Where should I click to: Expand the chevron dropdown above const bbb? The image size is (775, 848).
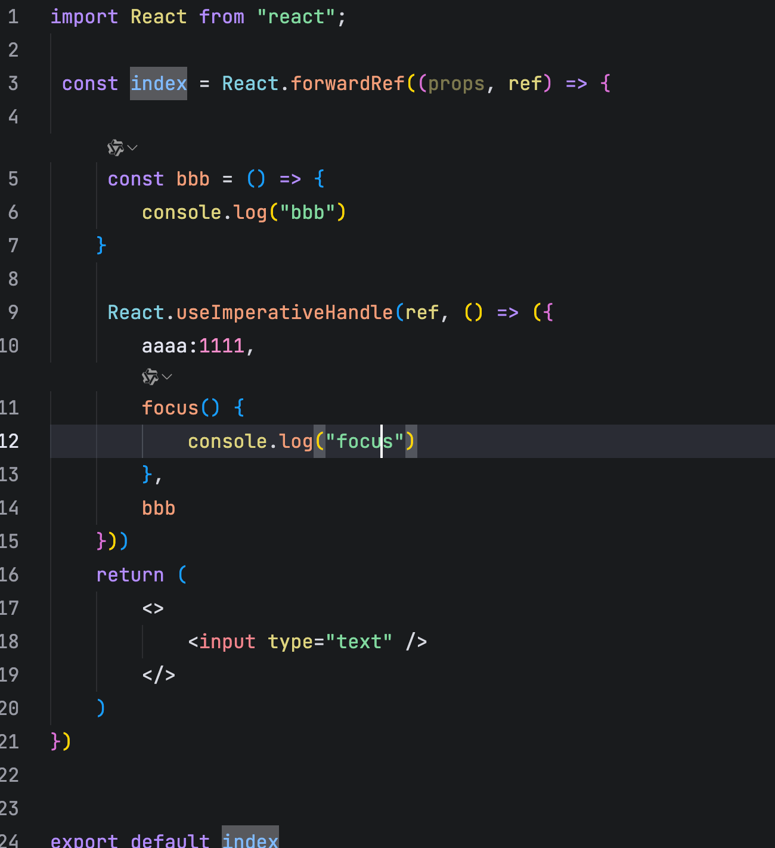pos(133,147)
